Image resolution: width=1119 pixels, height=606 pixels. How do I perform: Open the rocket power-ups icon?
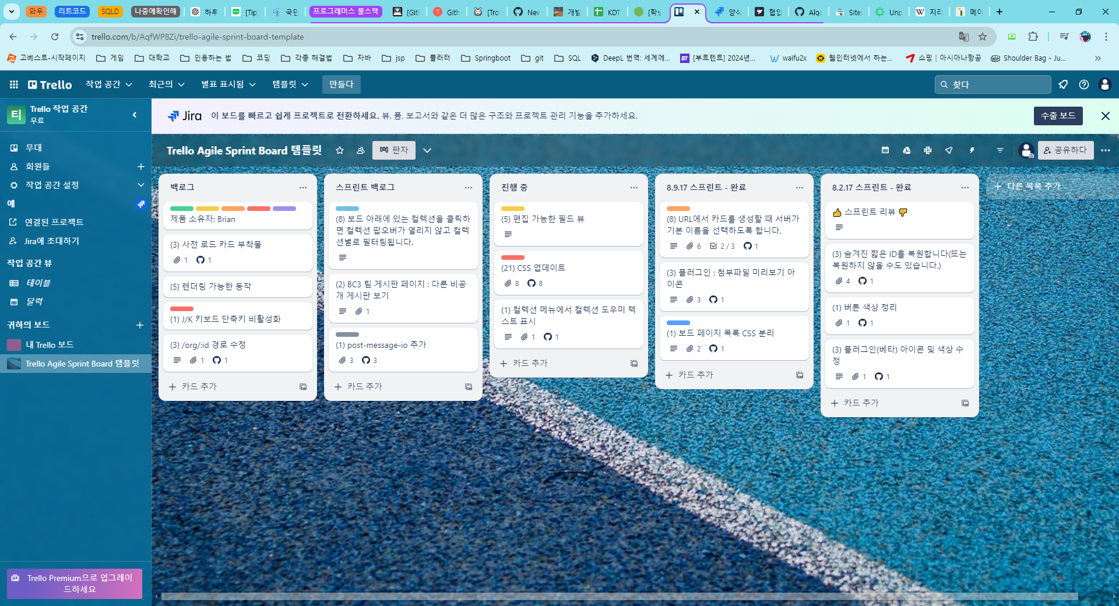click(x=949, y=150)
